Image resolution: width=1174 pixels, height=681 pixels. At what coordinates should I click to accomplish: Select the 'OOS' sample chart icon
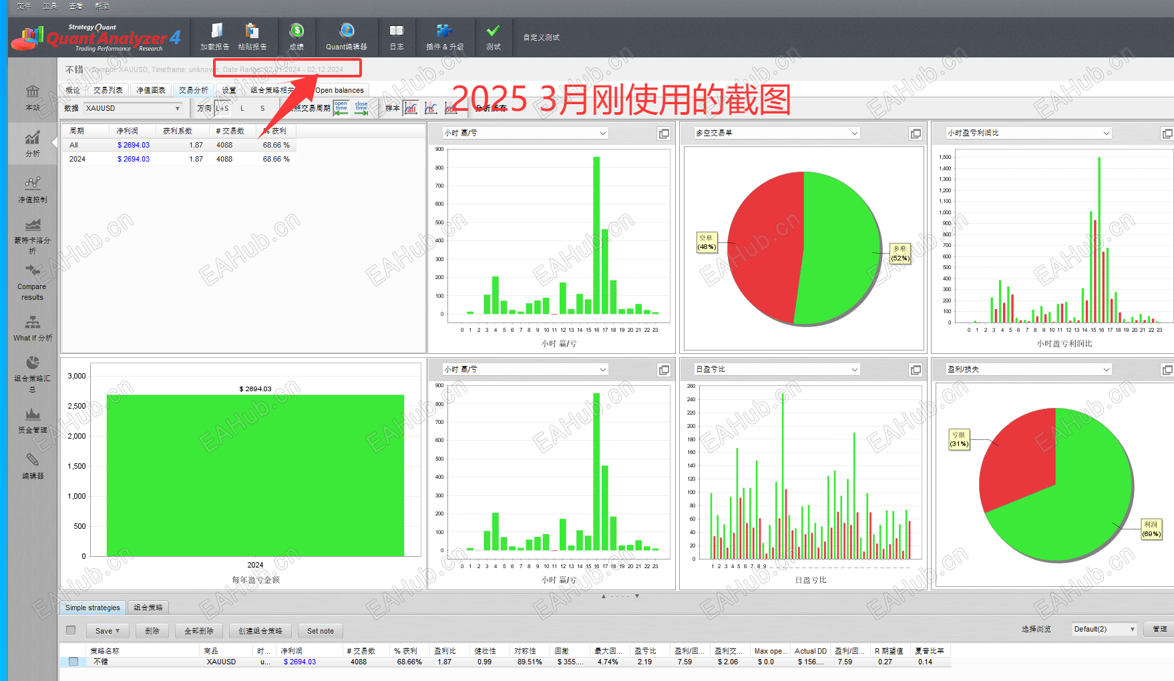coord(450,108)
